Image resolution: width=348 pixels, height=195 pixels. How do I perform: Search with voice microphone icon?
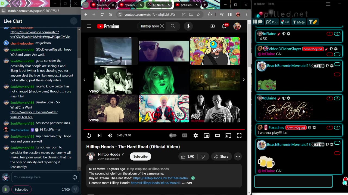(x=188, y=26)
